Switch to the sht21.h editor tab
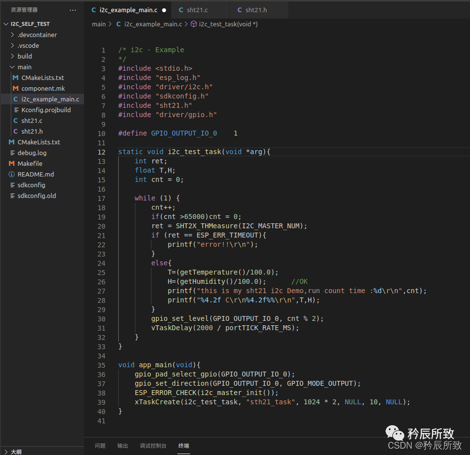This screenshot has width=470, height=455. [256, 10]
